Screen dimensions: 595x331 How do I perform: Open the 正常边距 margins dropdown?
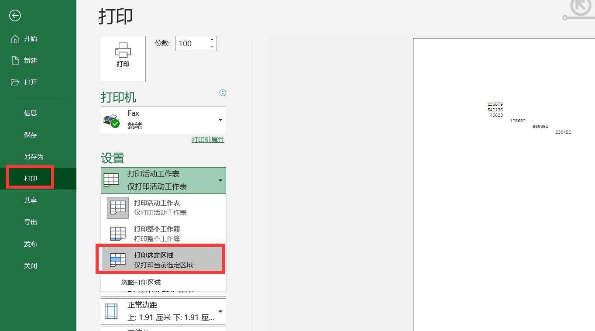tap(220, 311)
